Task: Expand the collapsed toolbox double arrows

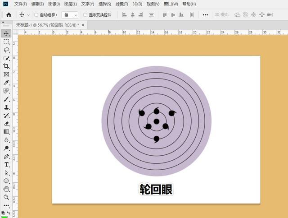Action: point(3,22)
